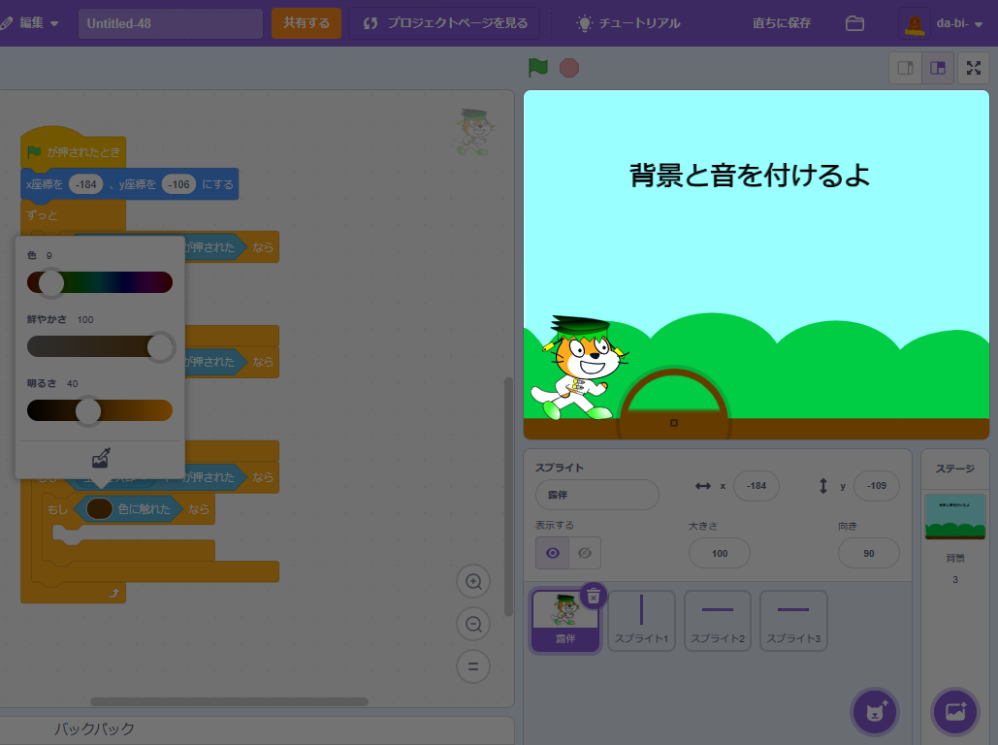
Task: Select the 露伴 sprite thumbnail
Action: [x=565, y=621]
